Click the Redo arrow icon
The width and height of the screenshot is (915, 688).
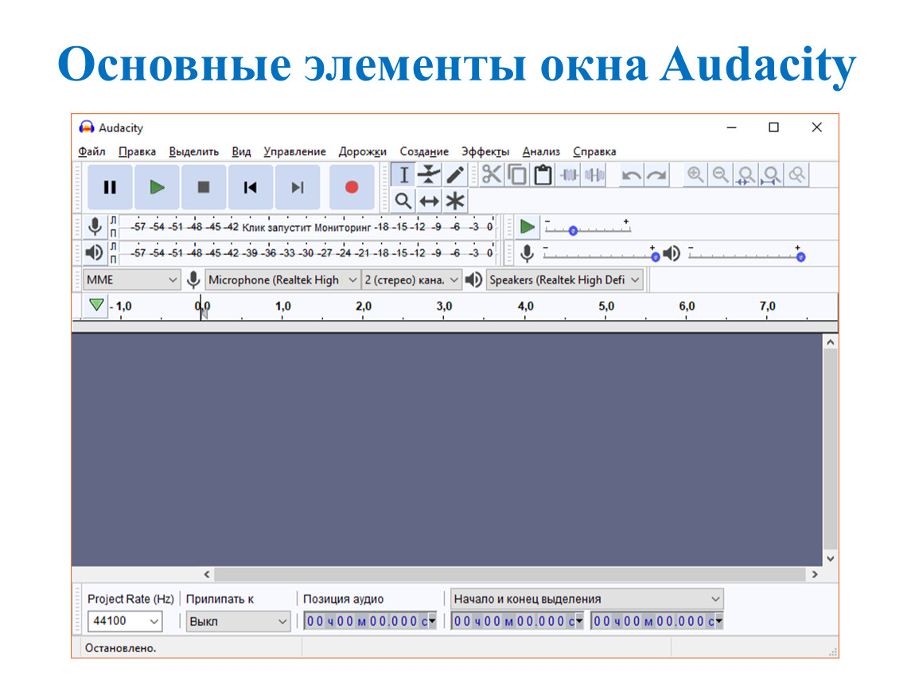[656, 174]
